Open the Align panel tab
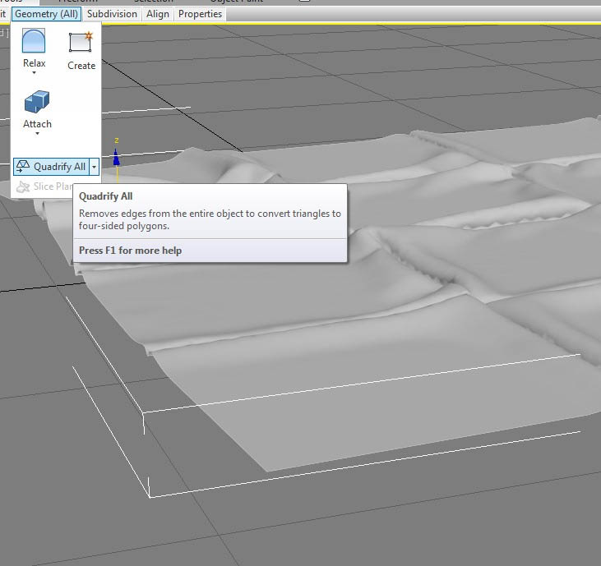Viewport: 601px width, 566px height. (x=158, y=14)
